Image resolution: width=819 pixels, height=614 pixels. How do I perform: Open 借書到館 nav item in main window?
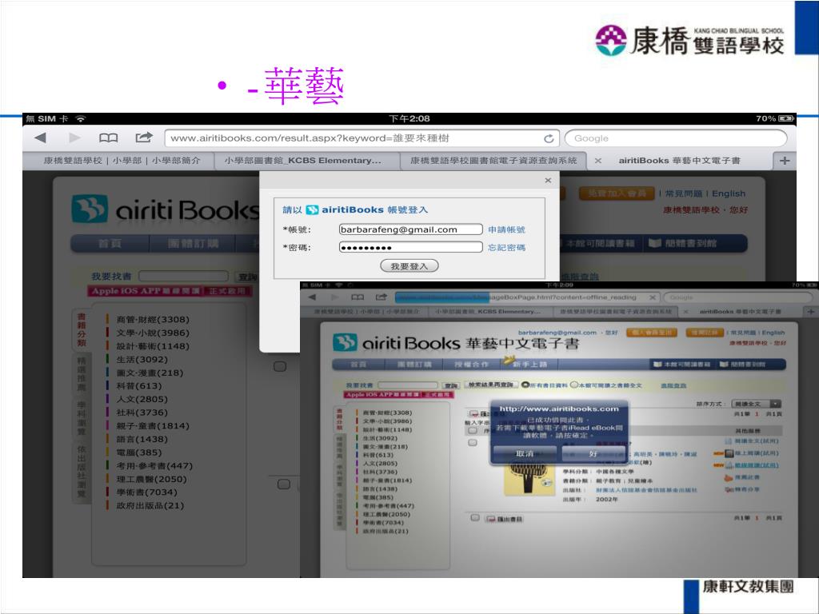coord(683,244)
